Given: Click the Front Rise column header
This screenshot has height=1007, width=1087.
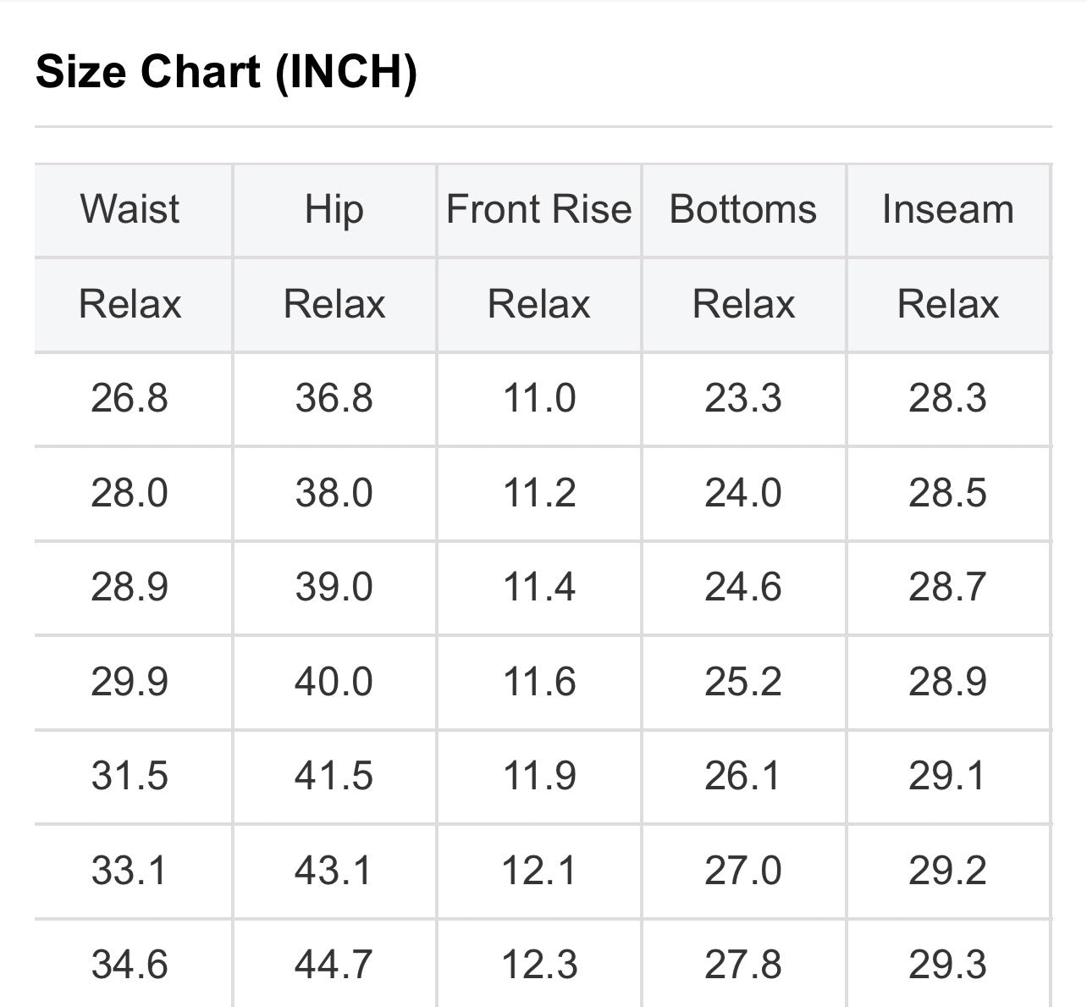Looking at the screenshot, I should 538,209.
